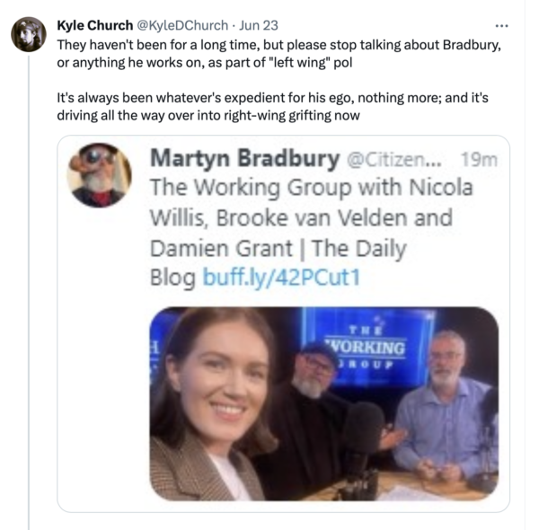Image resolution: width=539 pixels, height=530 pixels.
Task: Click the @KyleDChurch handle
Action: [x=181, y=24]
